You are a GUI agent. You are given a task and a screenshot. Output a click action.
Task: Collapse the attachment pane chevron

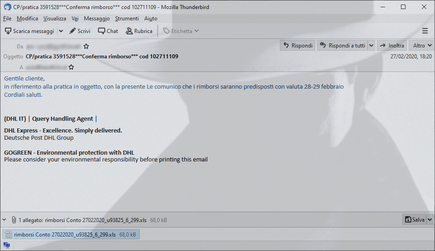[x=4, y=220]
